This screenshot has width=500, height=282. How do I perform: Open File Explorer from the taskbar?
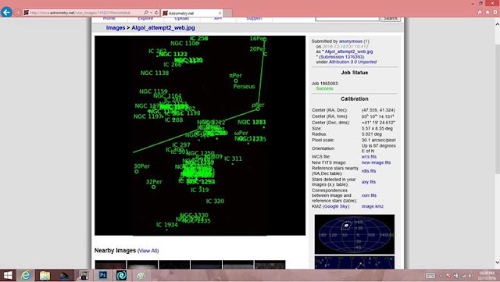point(45,275)
